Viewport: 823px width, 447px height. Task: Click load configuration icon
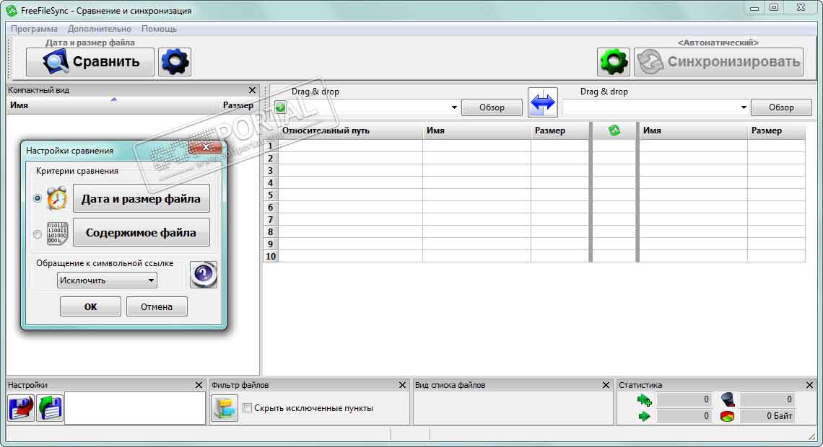click(50, 408)
